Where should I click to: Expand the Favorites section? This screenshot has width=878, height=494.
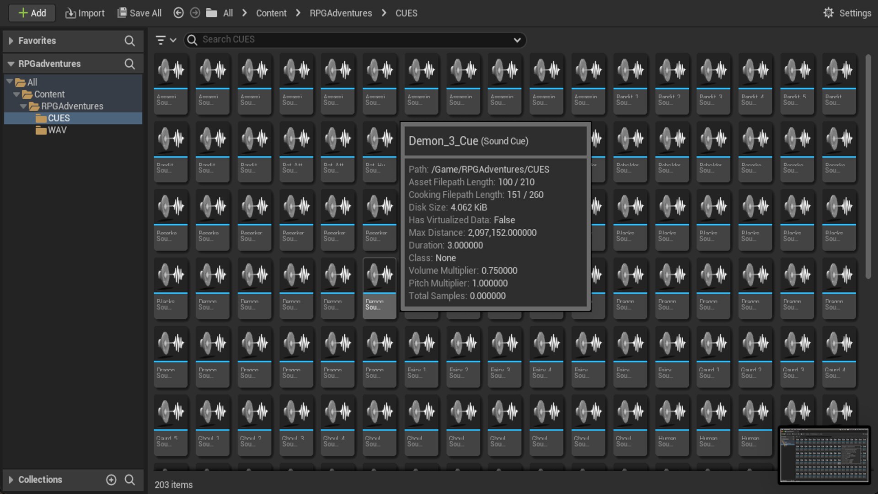point(11,41)
